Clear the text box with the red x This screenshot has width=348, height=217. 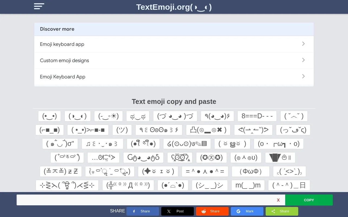(278, 200)
